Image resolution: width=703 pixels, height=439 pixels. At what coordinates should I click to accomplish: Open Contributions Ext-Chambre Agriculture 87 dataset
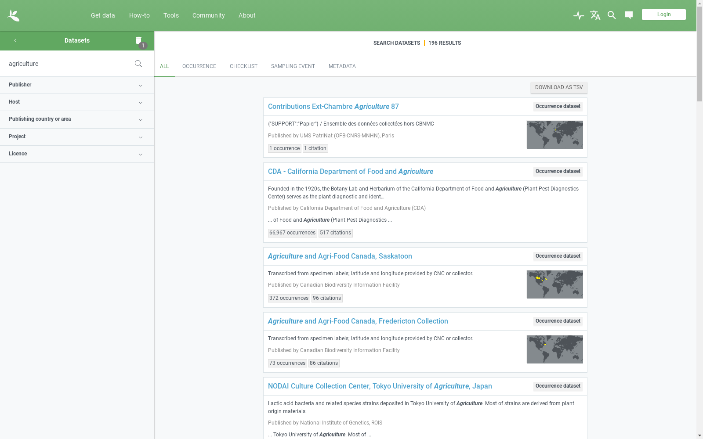click(x=333, y=107)
